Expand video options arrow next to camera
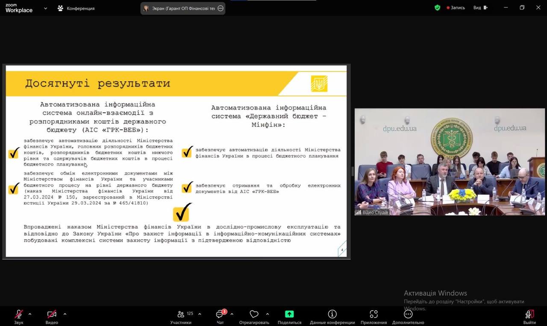The height and width of the screenshot is (326, 547). (65, 314)
